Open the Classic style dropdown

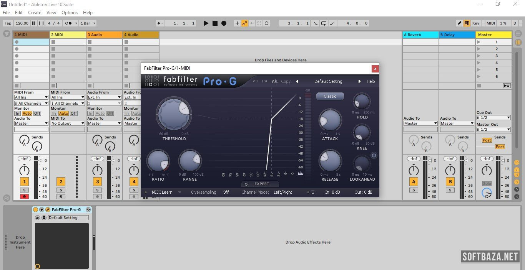330,96
